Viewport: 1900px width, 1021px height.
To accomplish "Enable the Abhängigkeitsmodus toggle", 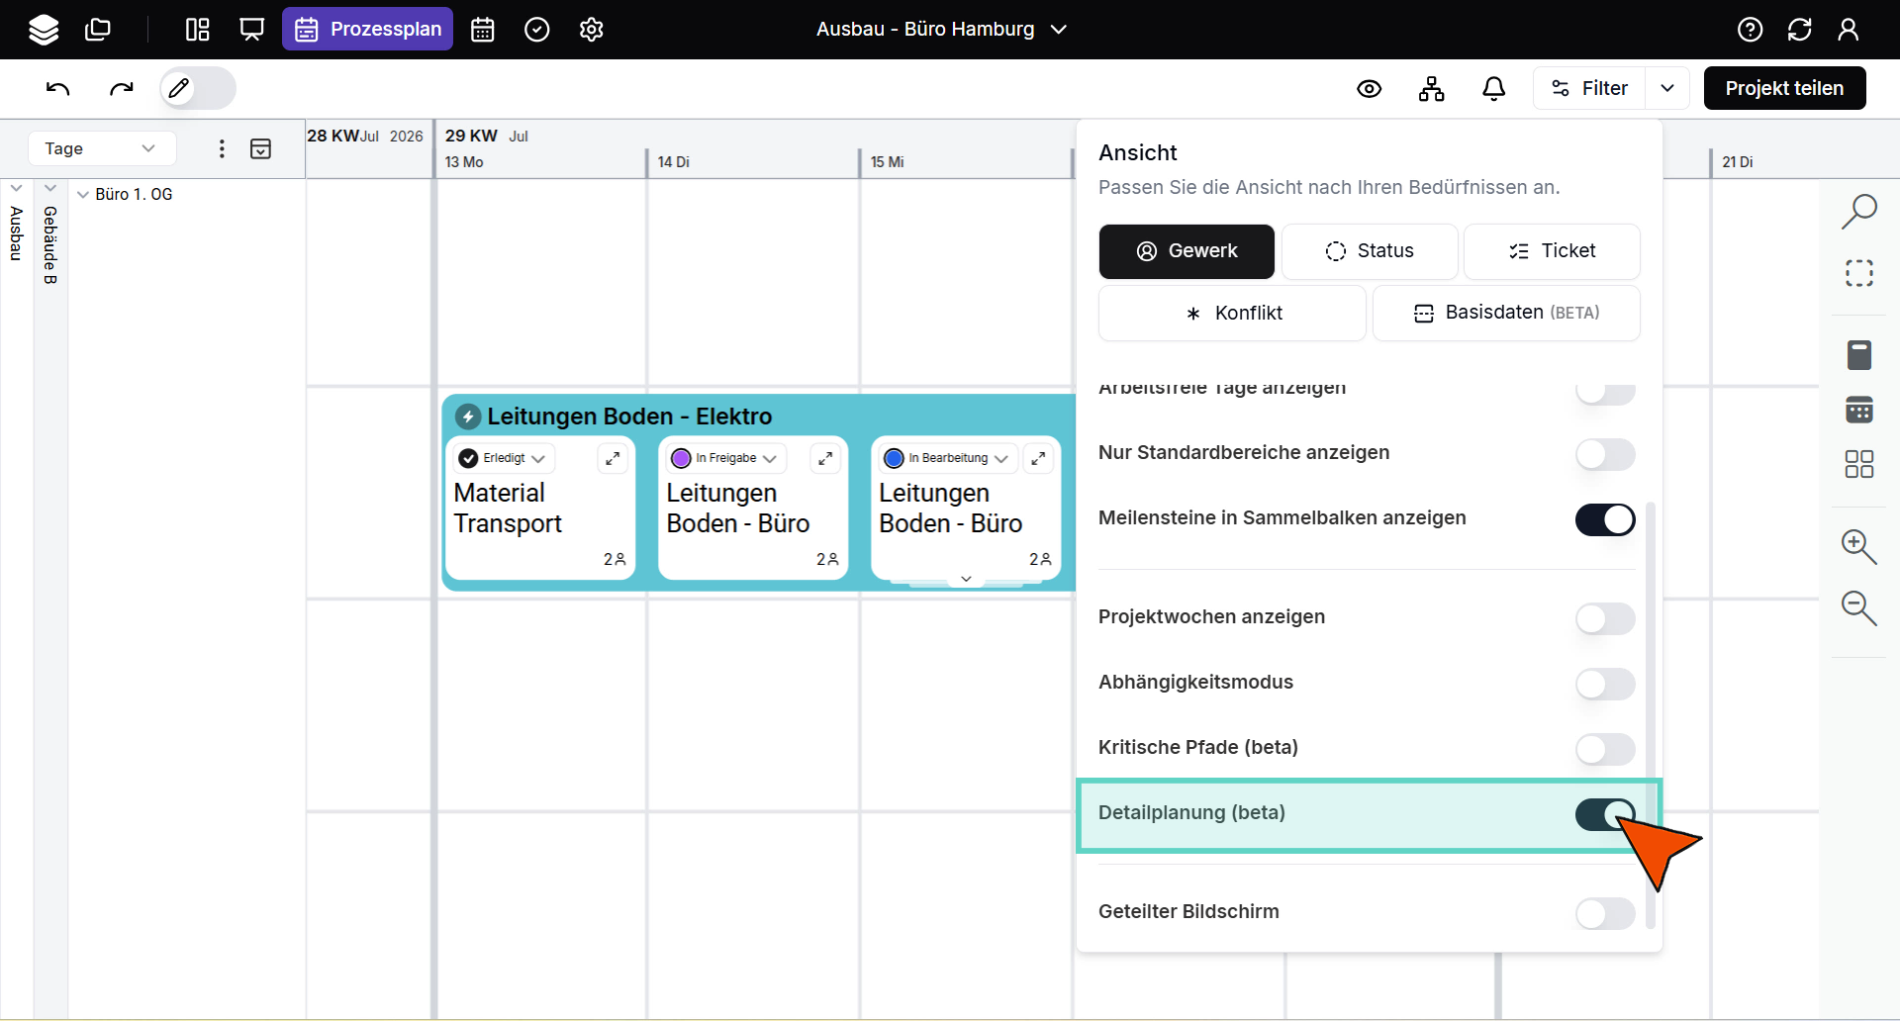I will 1604,684.
